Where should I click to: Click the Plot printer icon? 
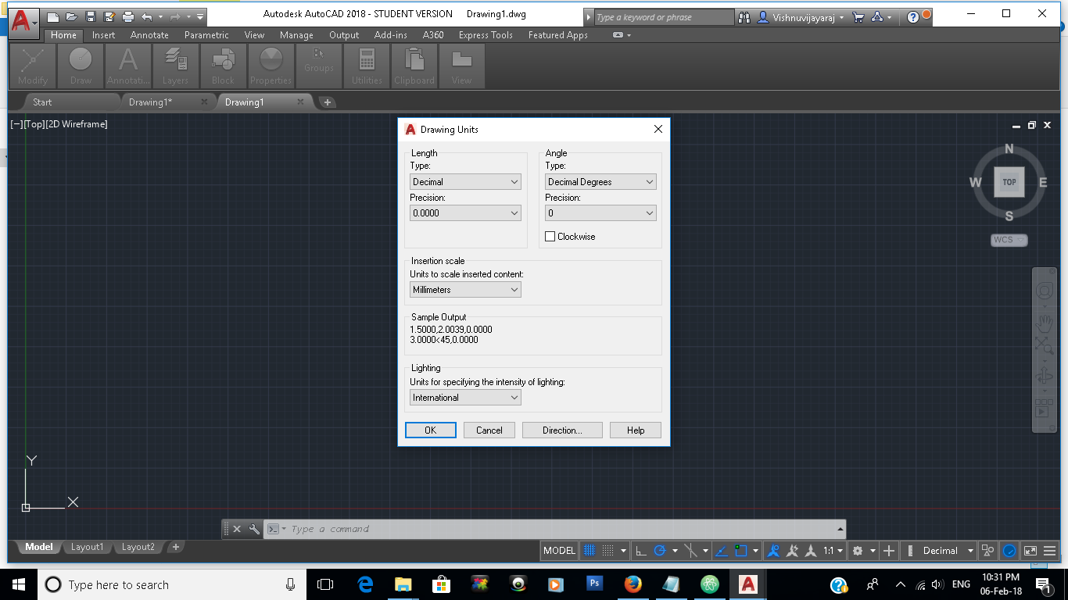pyautogui.click(x=128, y=16)
